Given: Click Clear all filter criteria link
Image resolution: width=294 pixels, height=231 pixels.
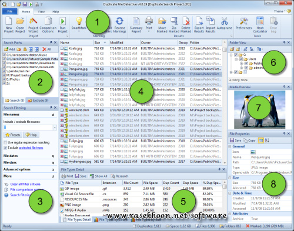Looking at the screenshot, I should coord(25,184).
